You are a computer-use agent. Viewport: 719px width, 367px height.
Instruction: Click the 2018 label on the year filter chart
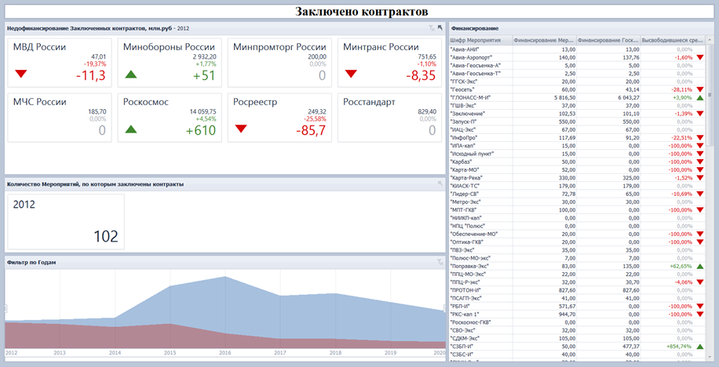335,353
